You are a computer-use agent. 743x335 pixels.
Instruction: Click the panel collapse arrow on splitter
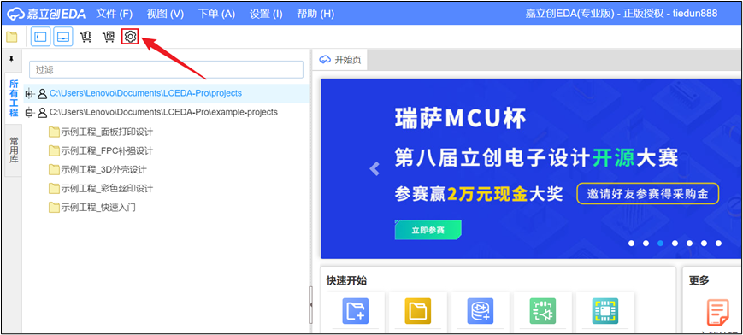tap(311, 305)
